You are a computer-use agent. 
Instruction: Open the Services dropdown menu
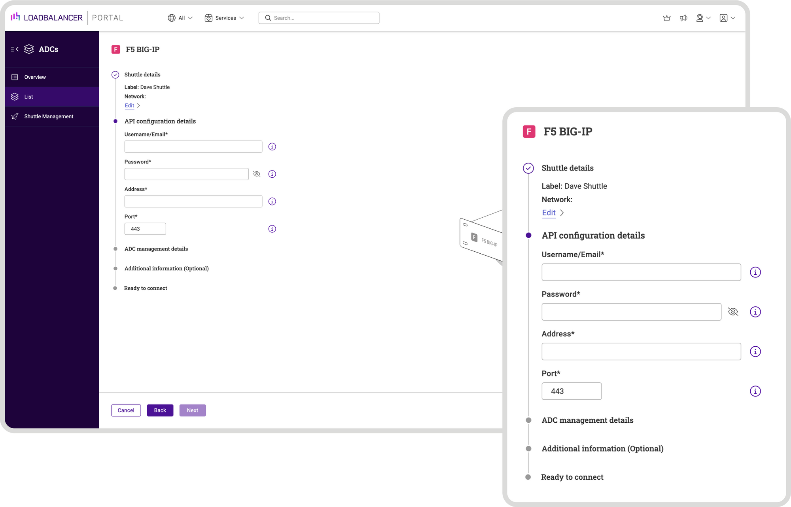pos(224,18)
